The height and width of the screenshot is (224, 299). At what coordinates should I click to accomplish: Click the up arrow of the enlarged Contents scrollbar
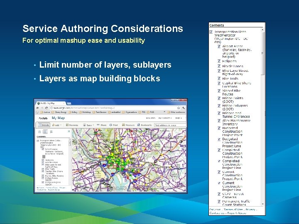click(262, 30)
